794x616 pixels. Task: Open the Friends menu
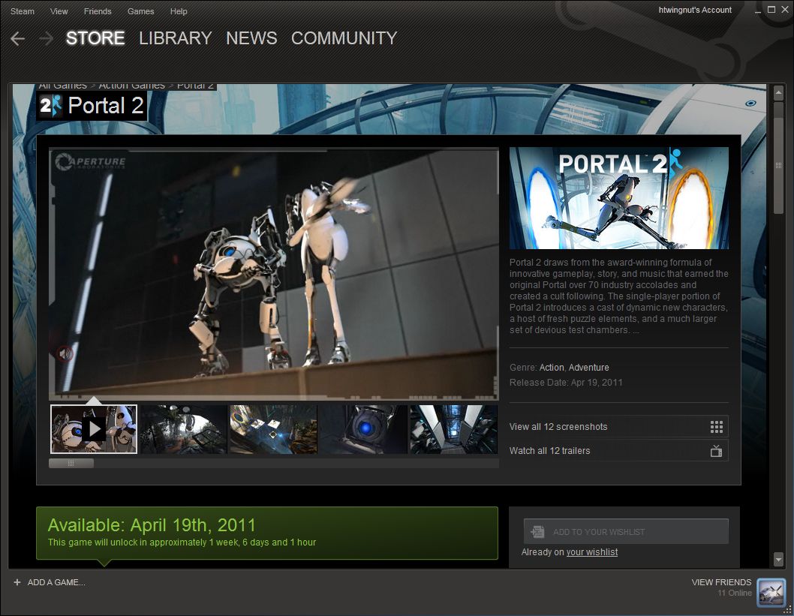click(98, 11)
